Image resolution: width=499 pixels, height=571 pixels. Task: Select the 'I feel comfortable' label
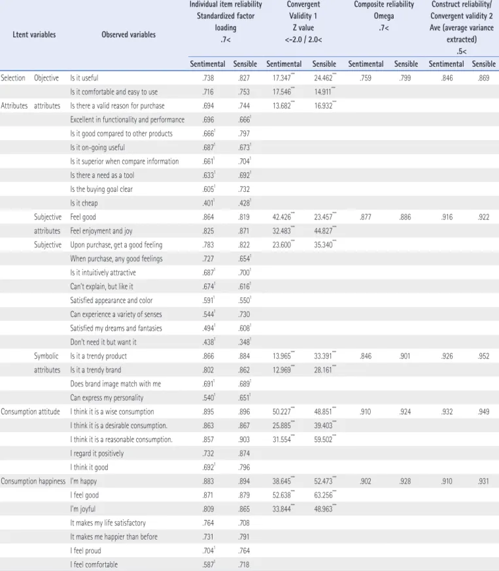94,564
